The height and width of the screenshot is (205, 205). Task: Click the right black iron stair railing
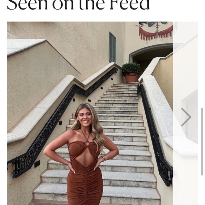pos(155,134)
